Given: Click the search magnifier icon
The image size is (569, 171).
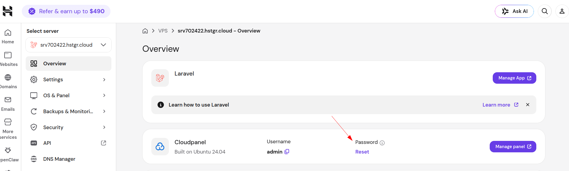Looking at the screenshot, I should pyautogui.click(x=545, y=11).
